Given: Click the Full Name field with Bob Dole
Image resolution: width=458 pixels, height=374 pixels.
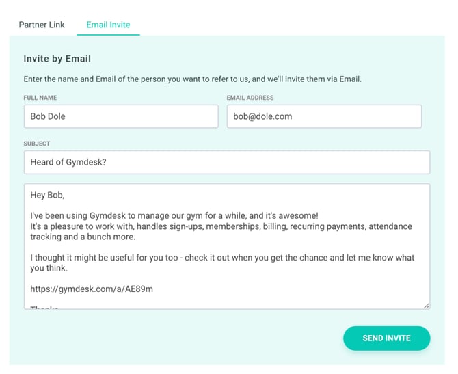Looking at the screenshot, I should [120, 116].
